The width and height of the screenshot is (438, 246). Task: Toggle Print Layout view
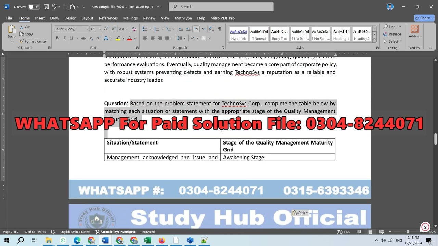(x=370, y=232)
